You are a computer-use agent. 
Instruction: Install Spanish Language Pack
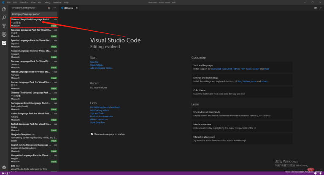54,47
